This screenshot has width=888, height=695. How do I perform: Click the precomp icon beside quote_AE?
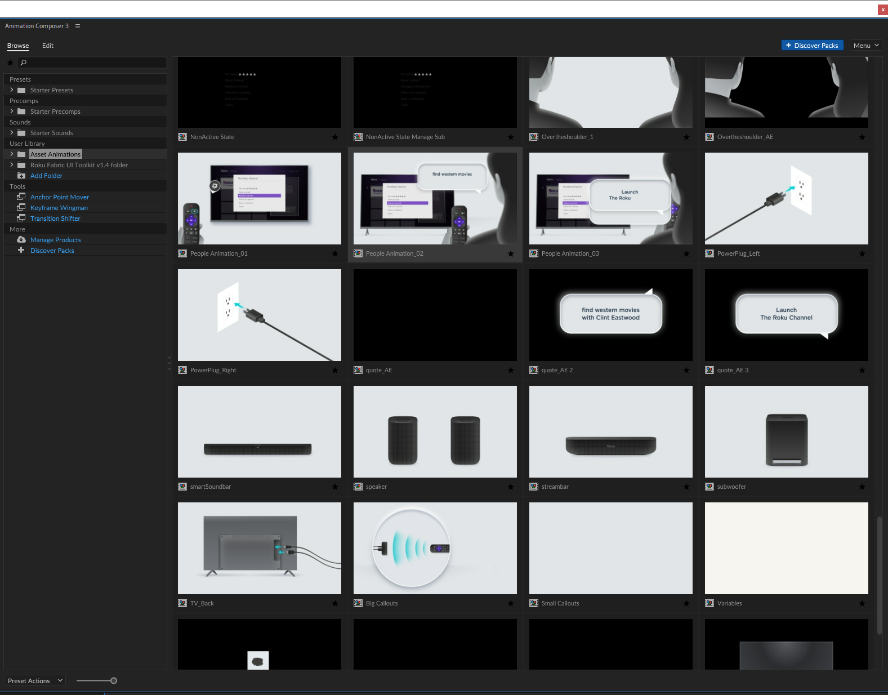tap(358, 370)
